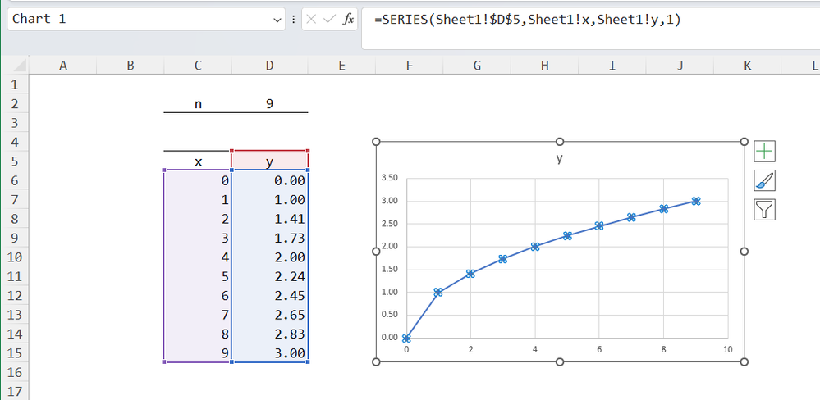Click cell with value 0.00

click(x=269, y=180)
